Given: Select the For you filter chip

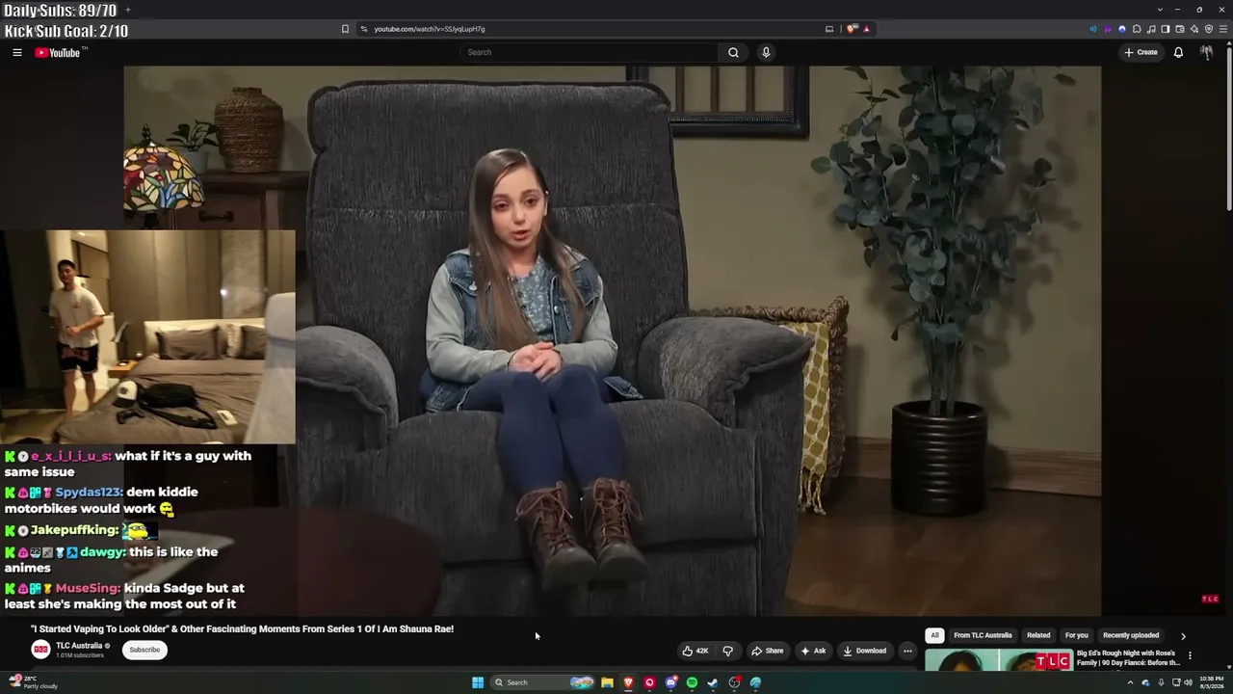Looking at the screenshot, I should point(1076,635).
